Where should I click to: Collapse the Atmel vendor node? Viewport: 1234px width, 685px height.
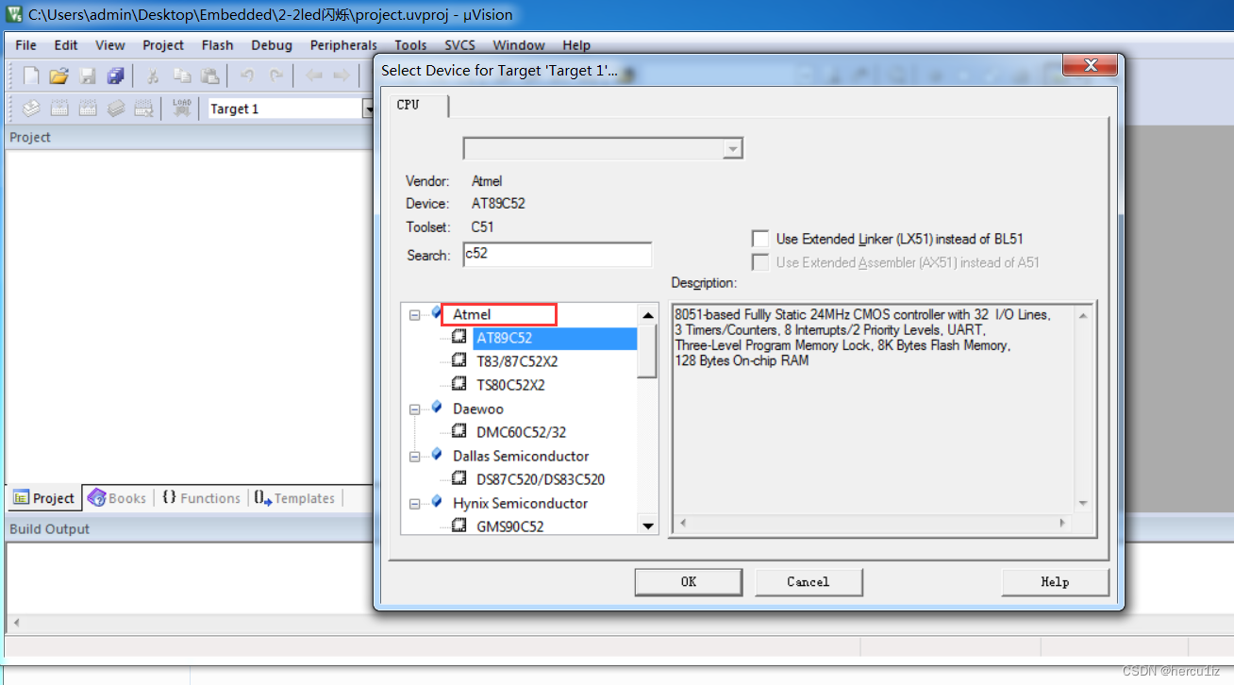click(x=414, y=315)
